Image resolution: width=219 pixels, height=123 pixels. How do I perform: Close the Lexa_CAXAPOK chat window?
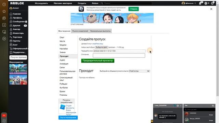(181, 106)
